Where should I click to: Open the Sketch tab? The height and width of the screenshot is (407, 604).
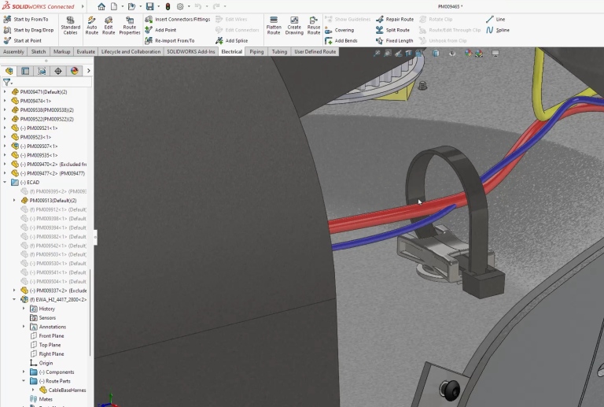[38, 52]
